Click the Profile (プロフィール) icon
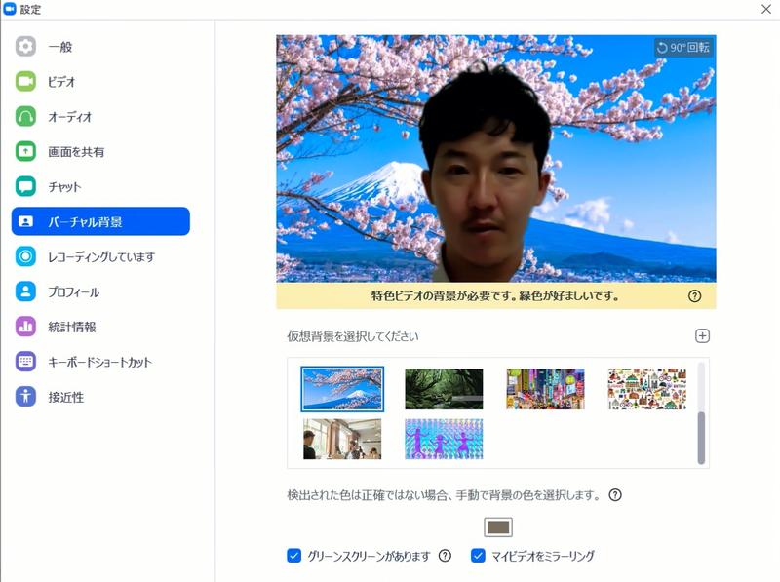 pyautogui.click(x=26, y=292)
